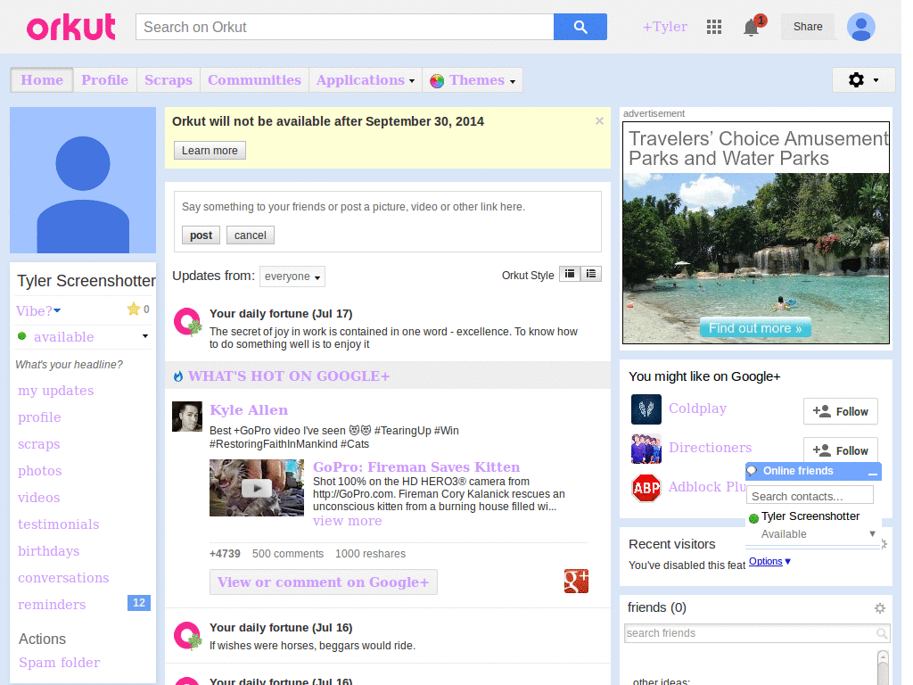Click the search friends magnifier icon
913x685 pixels.
click(882, 633)
